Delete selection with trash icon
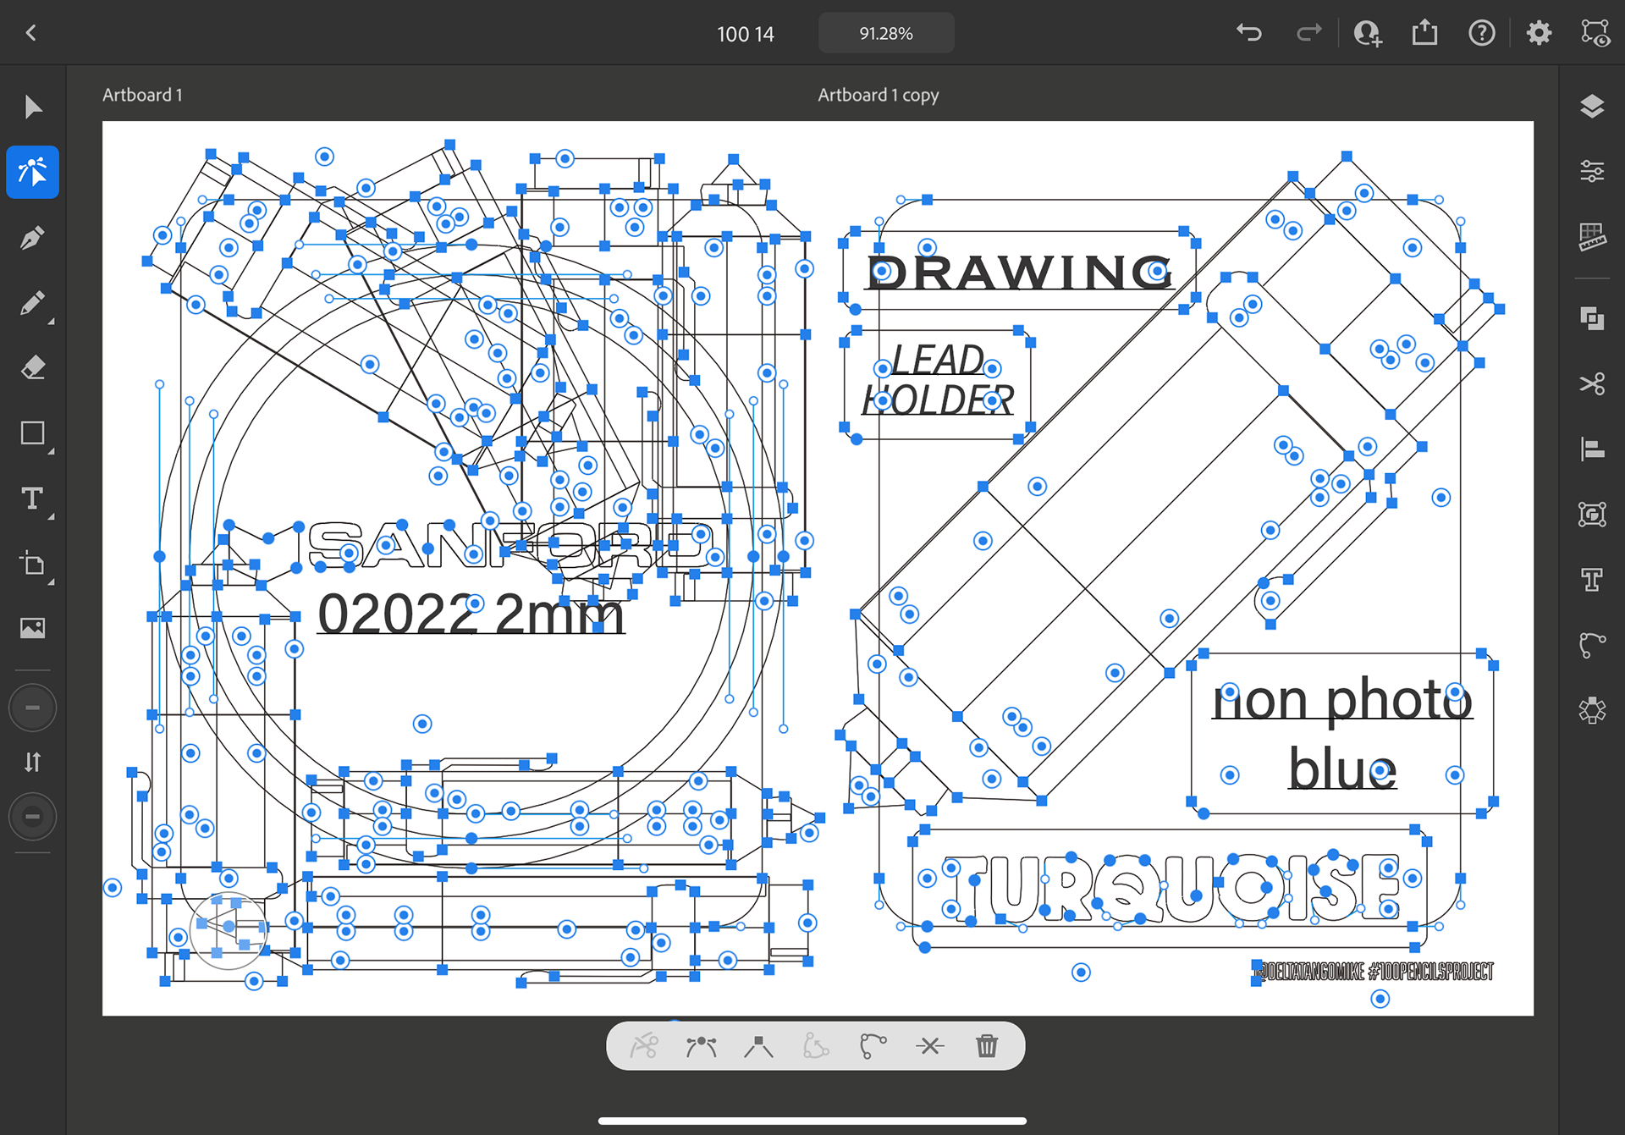Image resolution: width=1625 pixels, height=1135 pixels. 987,1046
